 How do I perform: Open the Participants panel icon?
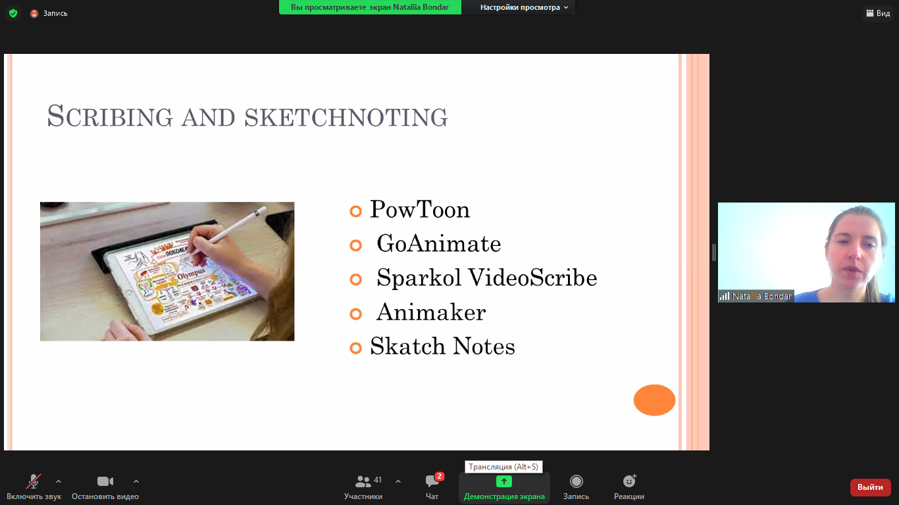(363, 481)
